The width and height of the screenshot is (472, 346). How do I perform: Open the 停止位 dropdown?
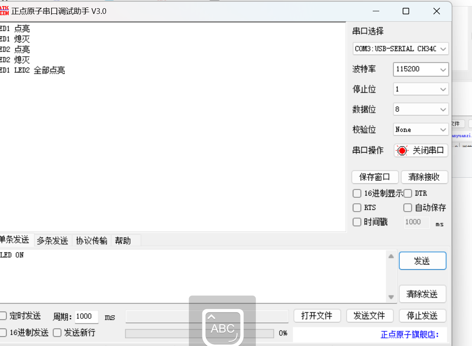tap(421, 89)
